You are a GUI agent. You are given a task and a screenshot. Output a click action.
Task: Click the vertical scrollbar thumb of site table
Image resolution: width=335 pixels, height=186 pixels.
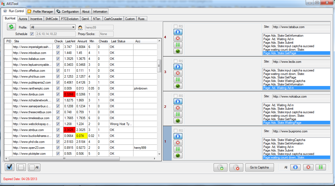(159, 66)
